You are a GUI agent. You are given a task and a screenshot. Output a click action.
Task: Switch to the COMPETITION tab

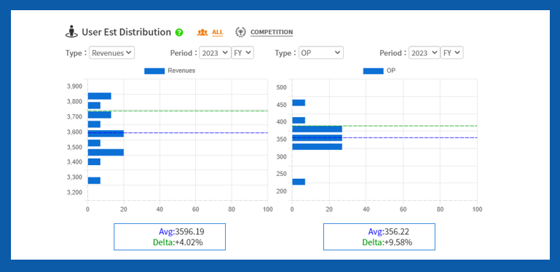click(272, 32)
